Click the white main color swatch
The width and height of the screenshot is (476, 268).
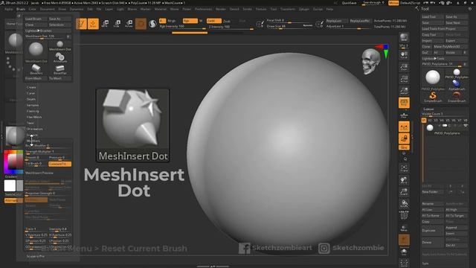coord(10,185)
